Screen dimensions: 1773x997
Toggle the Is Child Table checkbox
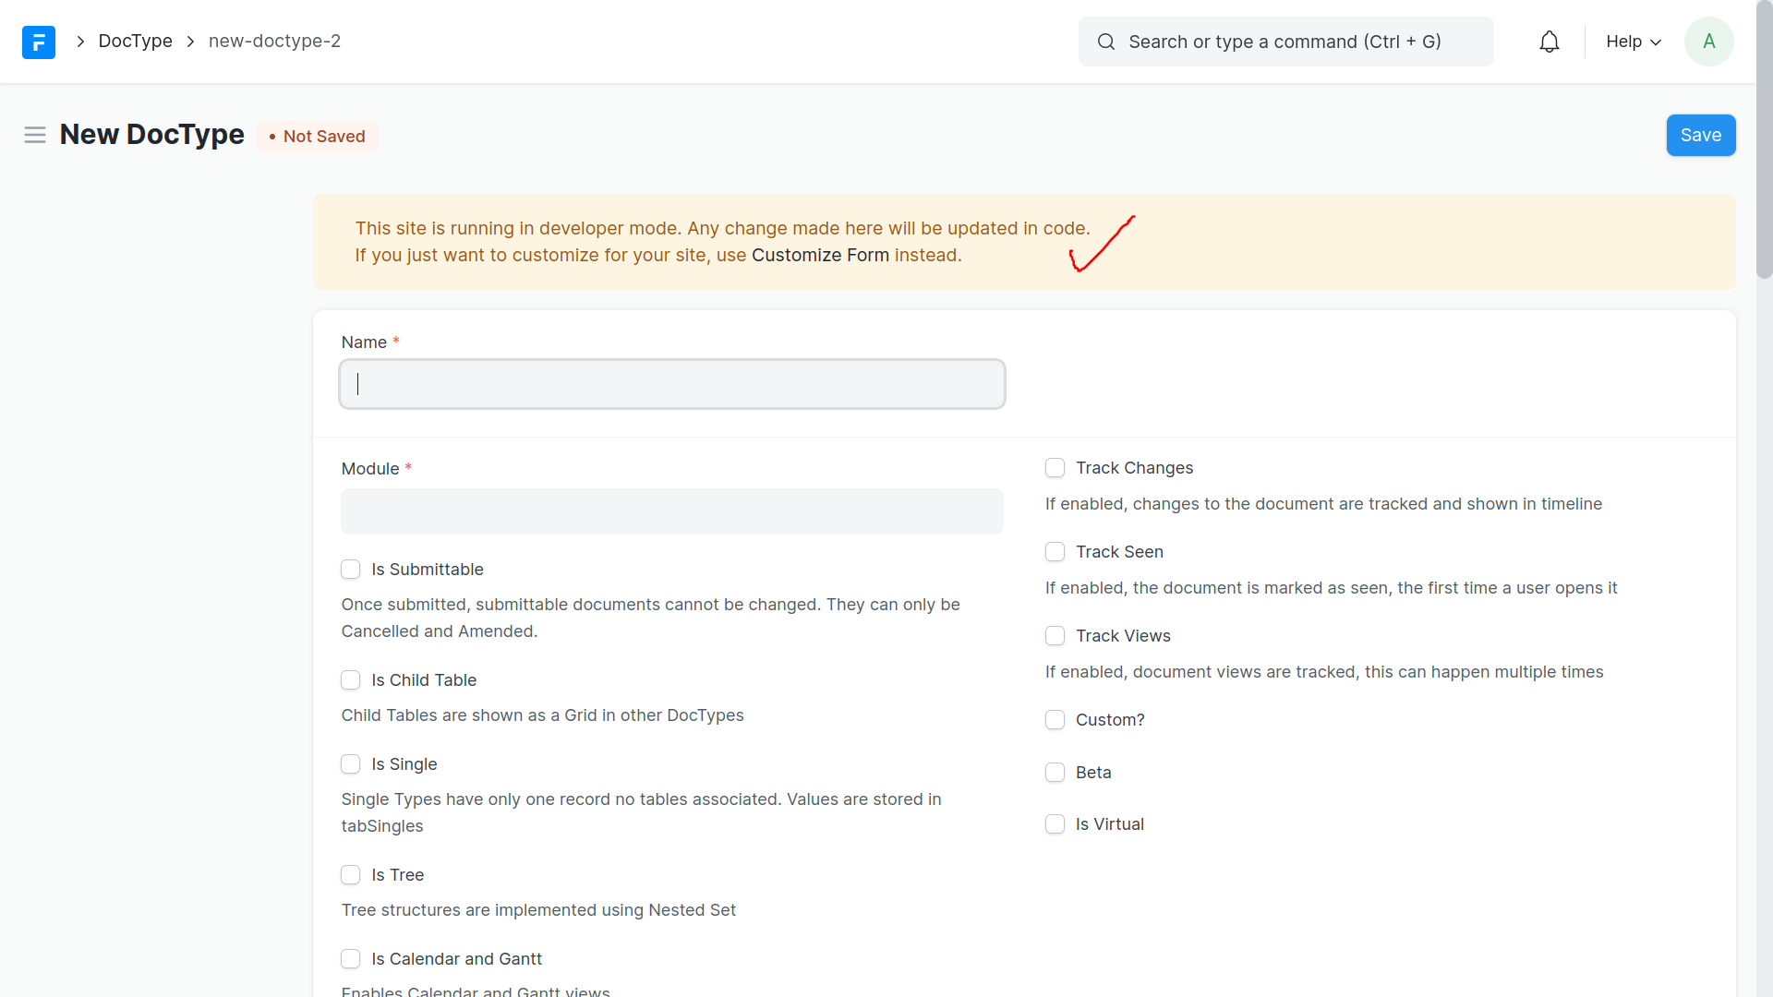tap(351, 680)
